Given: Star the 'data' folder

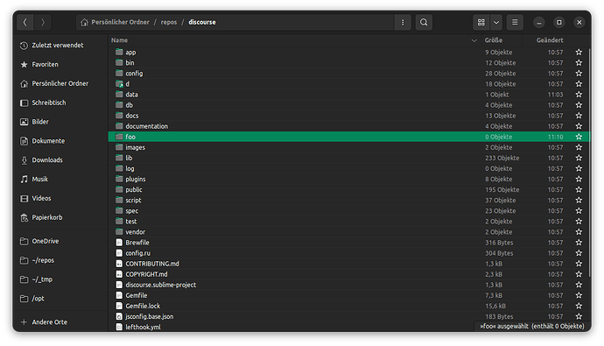Looking at the screenshot, I should pos(579,95).
